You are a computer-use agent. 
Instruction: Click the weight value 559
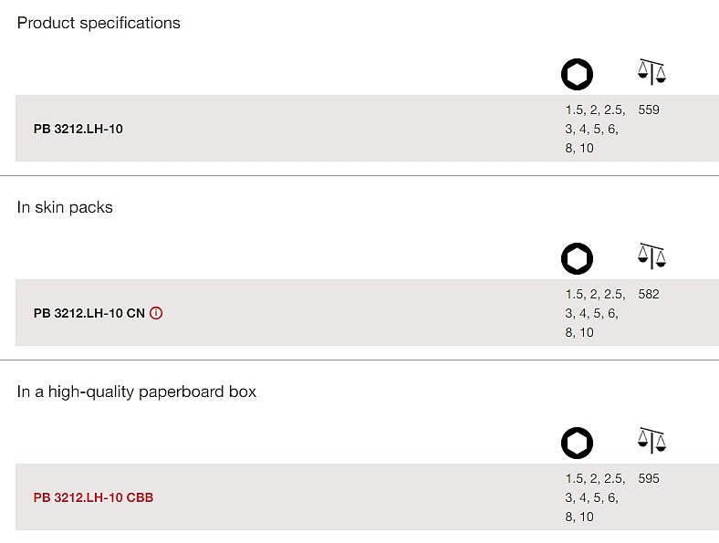click(x=649, y=110)
